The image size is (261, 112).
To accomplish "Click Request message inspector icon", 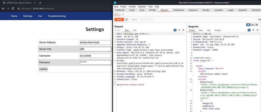I will click(175, 30).
